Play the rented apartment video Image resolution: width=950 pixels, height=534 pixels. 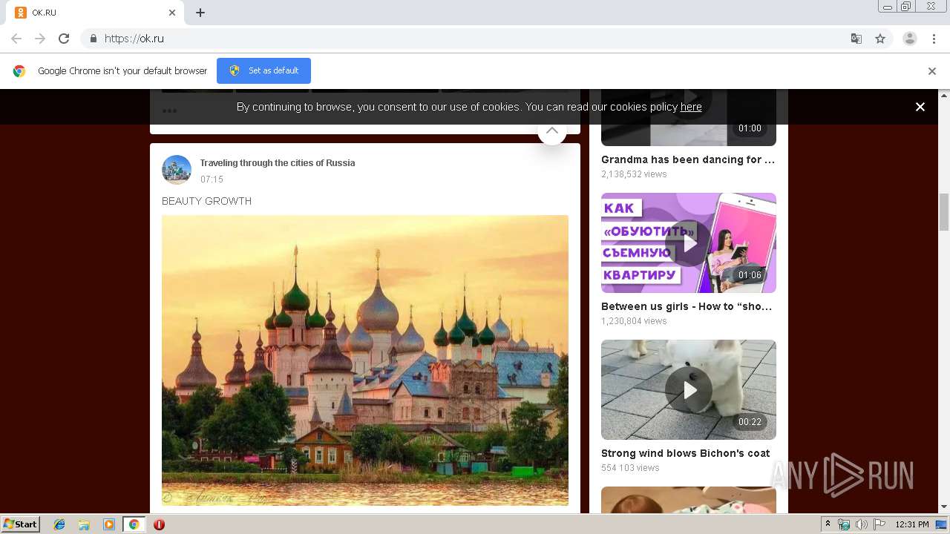[689, 243]
